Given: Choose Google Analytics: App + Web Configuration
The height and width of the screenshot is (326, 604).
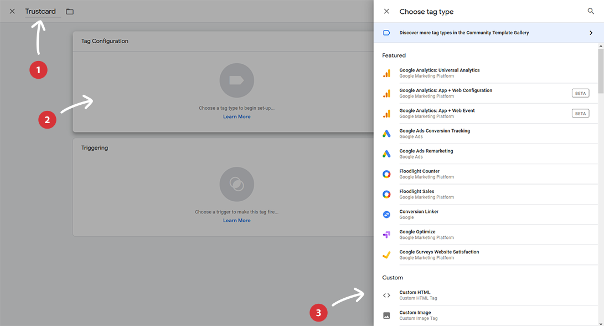Looking at the screenshot, I should pos(486,93).
